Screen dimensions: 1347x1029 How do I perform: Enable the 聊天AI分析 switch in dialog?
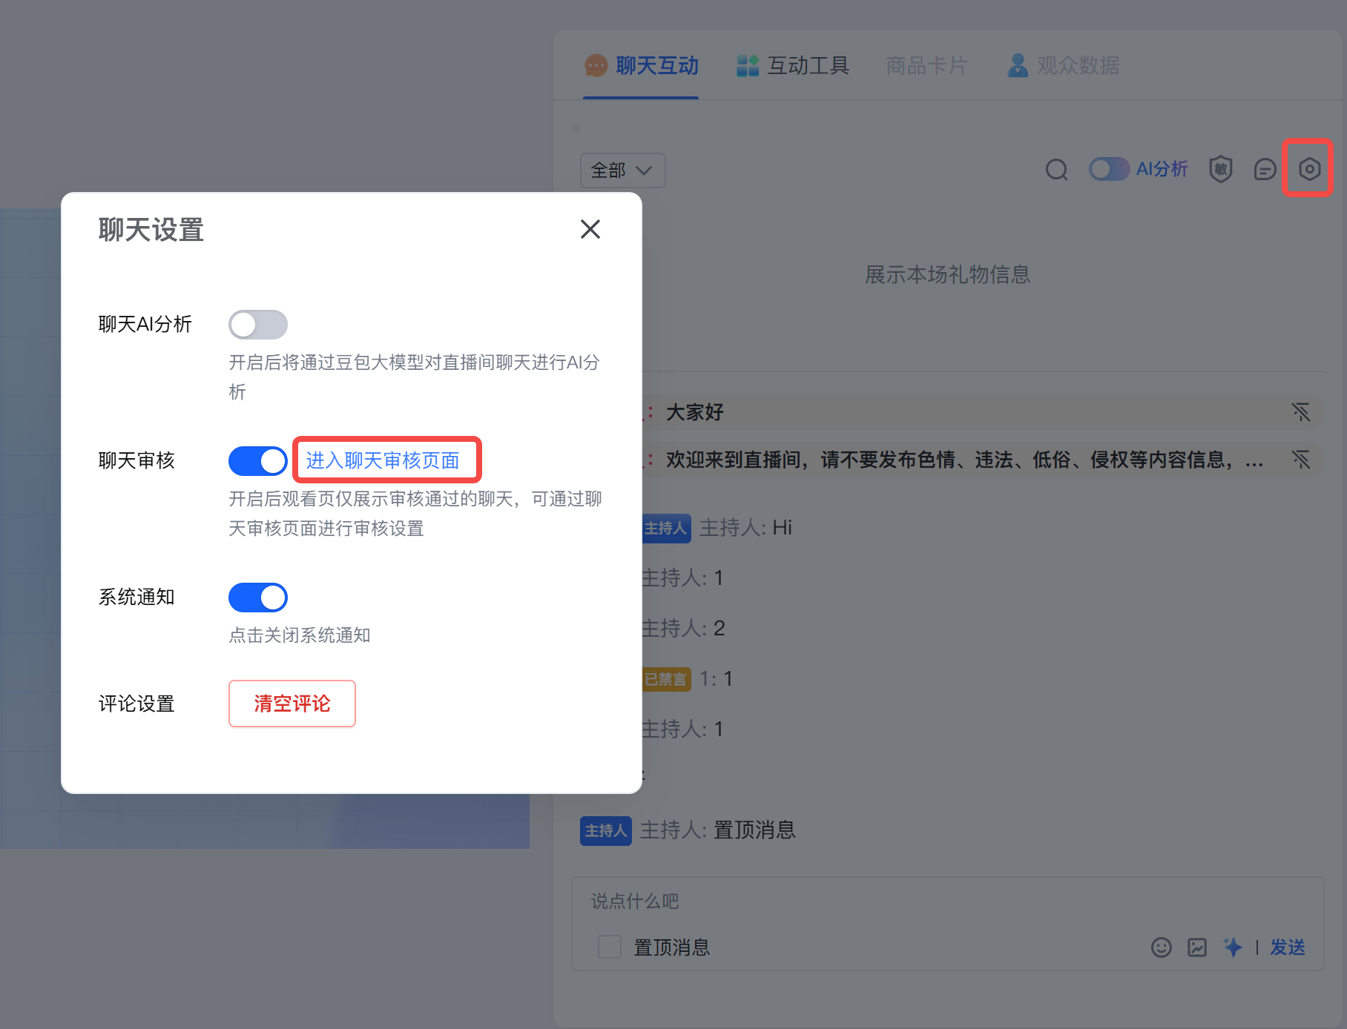[x=258, y=325]
